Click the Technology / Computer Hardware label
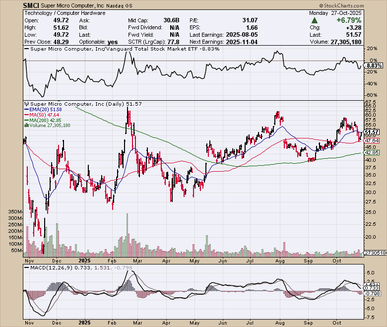This screenshot has height=327, width=387. (65, 13)
